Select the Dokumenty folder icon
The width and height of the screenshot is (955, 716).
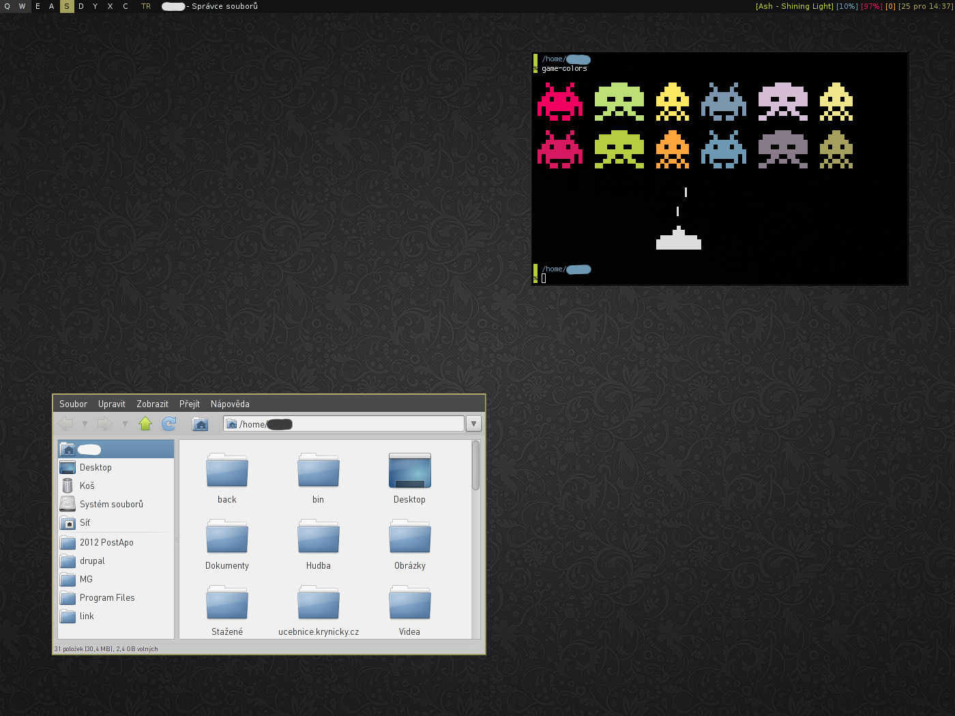(x=227, y=536)
